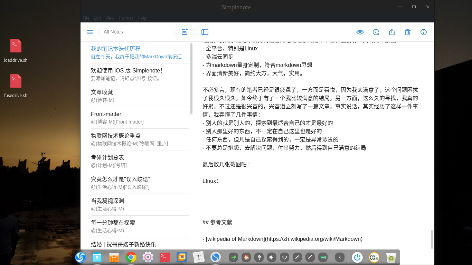This screenshot has width=472, height=265.
Task: Open Google Chrome from the dock
Action: click(x=131, y=257)
